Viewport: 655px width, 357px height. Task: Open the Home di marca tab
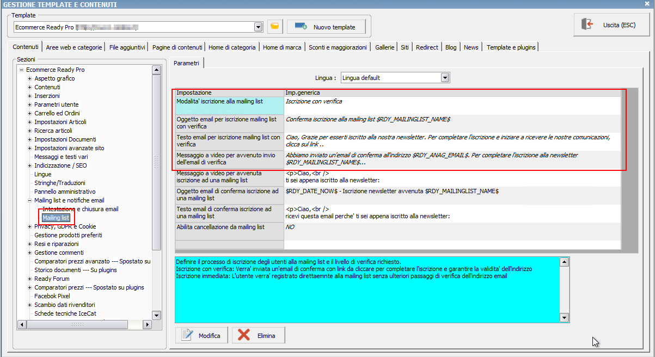[x=282, y=47]
